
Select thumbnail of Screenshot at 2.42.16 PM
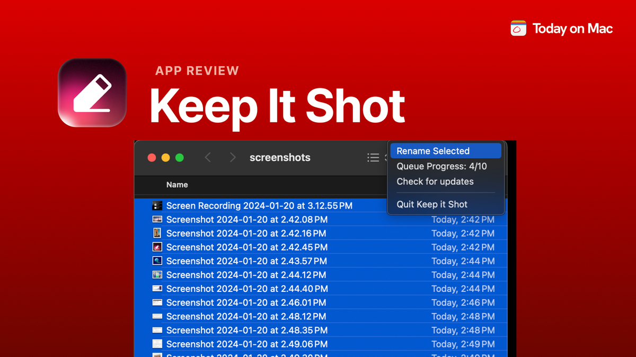(157, 233)
